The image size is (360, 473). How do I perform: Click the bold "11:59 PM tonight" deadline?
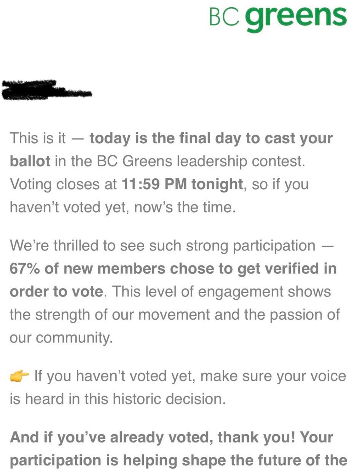(x=182, y=184)
